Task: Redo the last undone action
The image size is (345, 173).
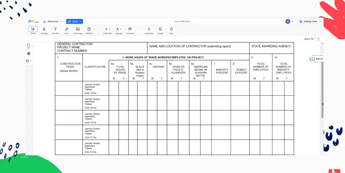Action: tap(37, 39)
